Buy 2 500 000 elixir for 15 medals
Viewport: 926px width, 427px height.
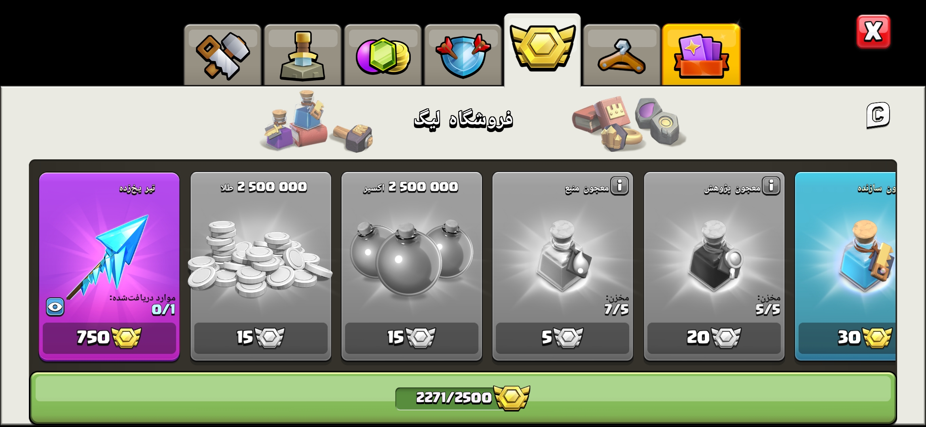[412, 338]
